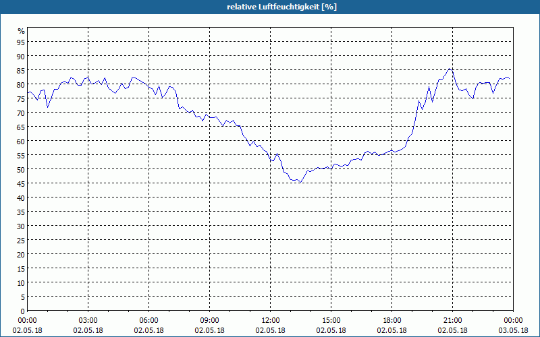This screenshot has height=337, width=540.
Task: Select the 30 y-axis label
Action: [x=21, y=226]
